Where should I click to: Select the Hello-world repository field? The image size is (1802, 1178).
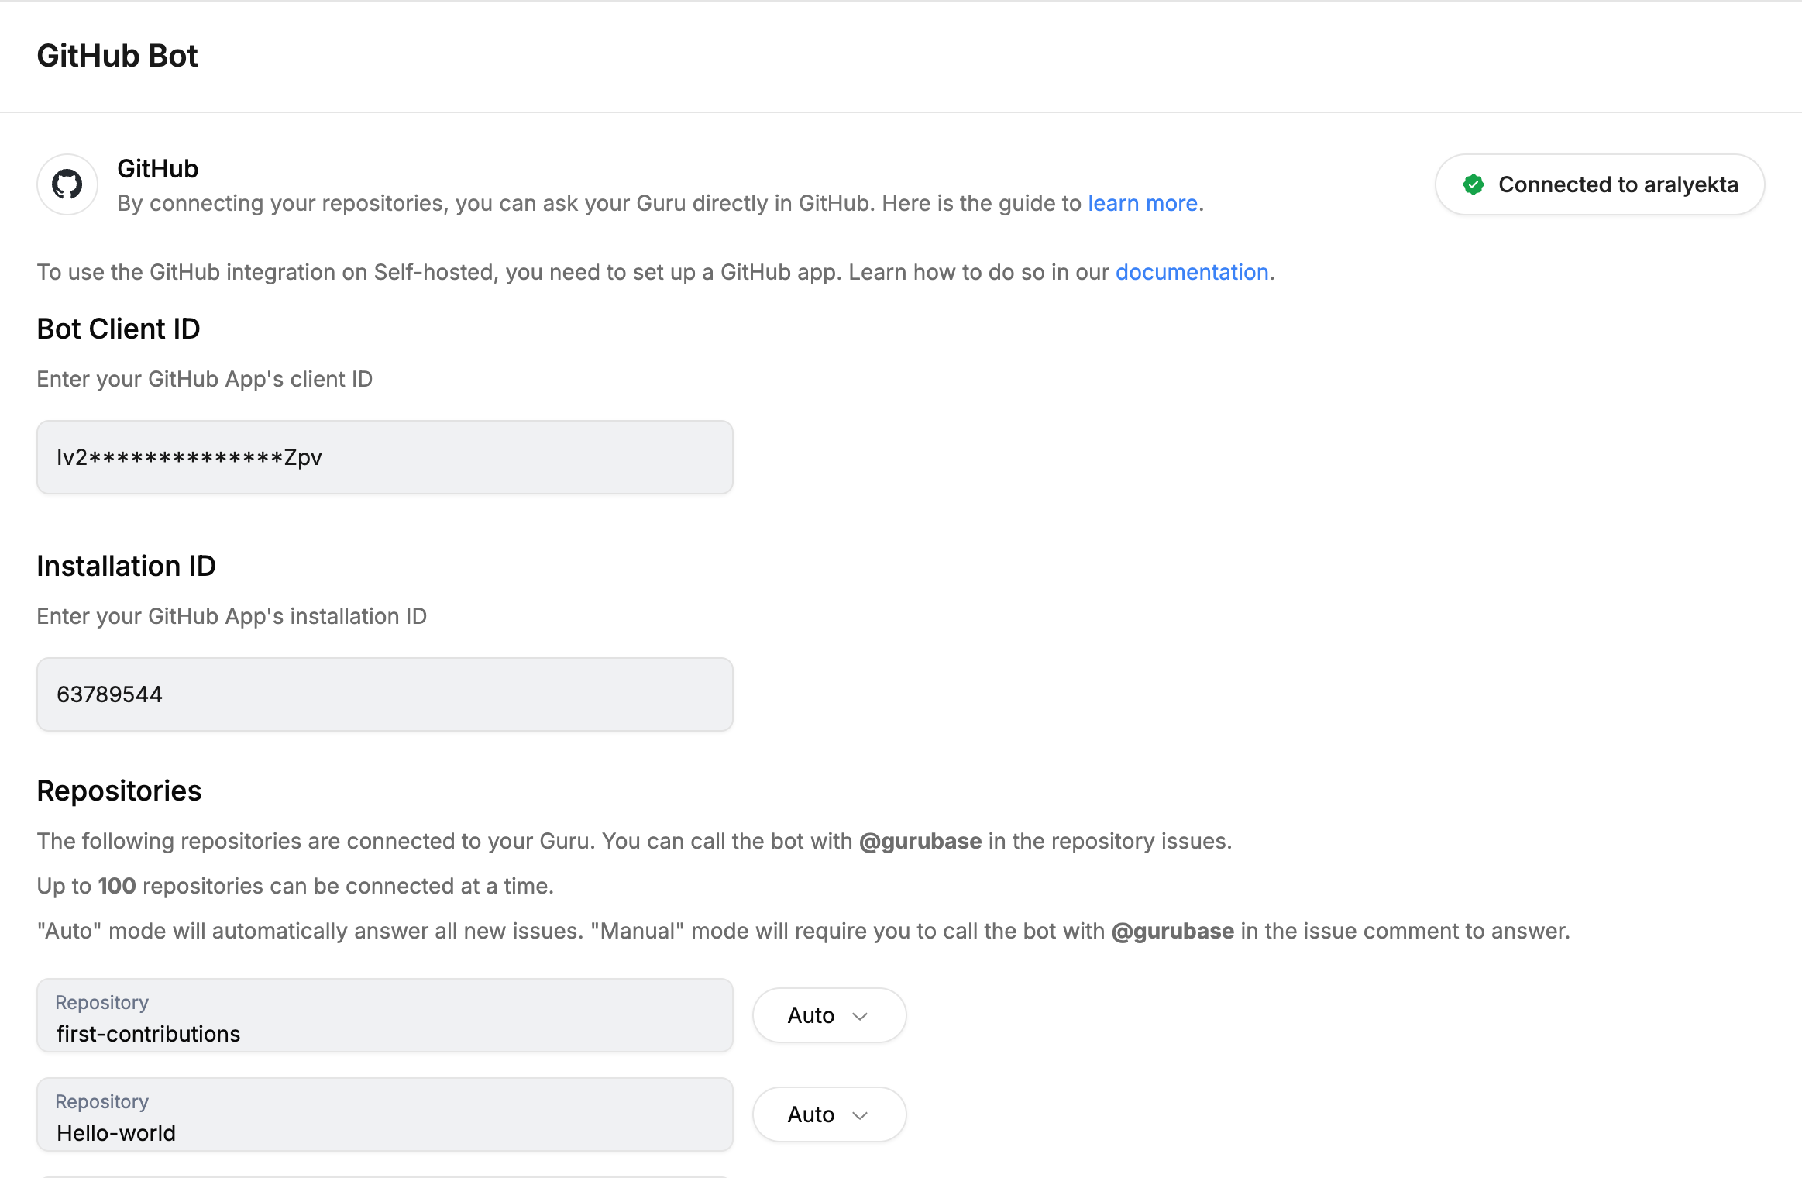click(x=384, y=1114)
